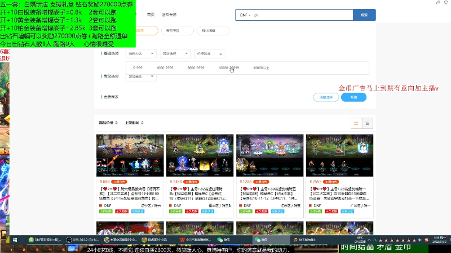Click the blue filter button

(x=353, y=97)
